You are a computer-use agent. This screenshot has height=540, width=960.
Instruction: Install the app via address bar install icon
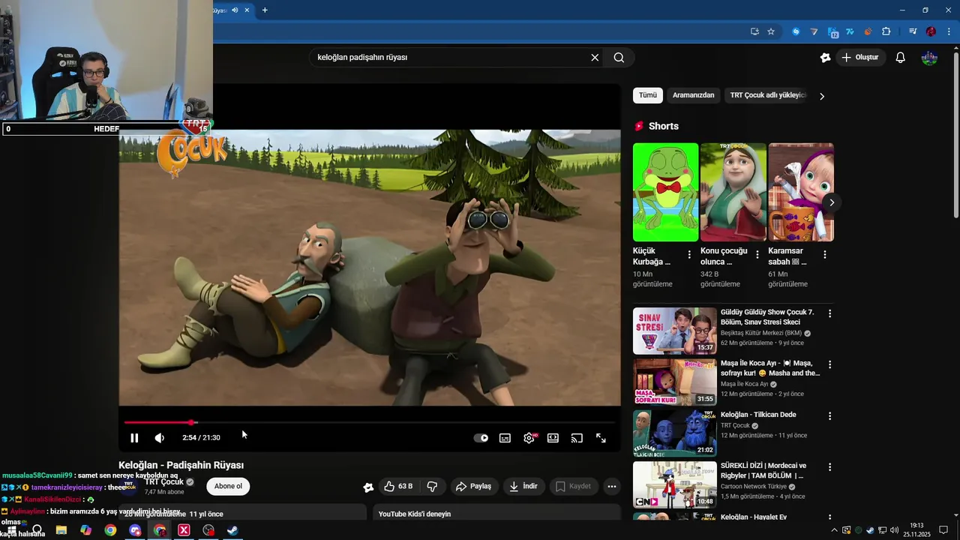pos(754,31)
